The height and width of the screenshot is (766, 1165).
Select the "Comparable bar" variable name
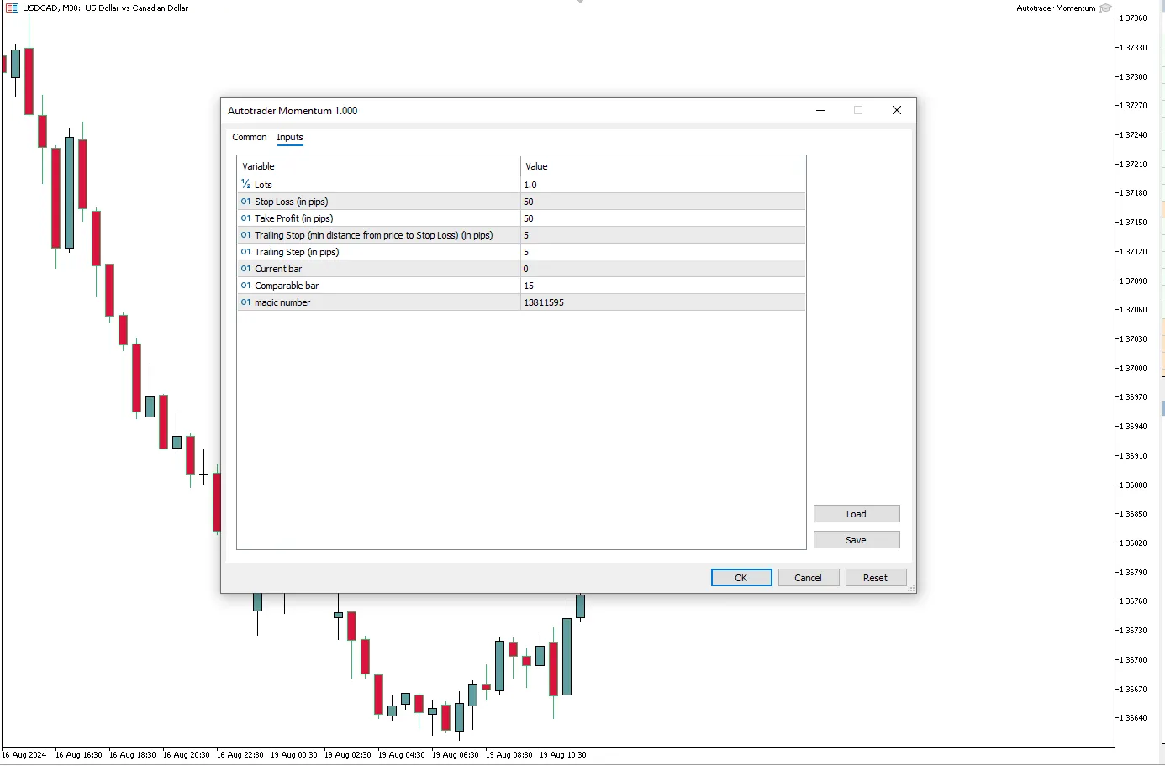click(287, 286)
